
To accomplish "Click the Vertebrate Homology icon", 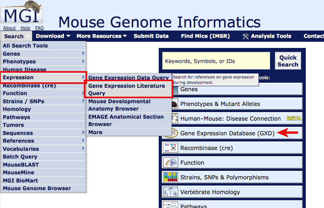I will 170,192.
